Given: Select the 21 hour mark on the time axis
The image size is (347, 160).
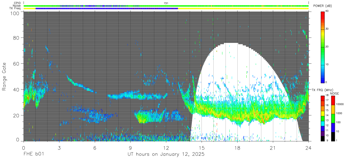Looking at the screenshot, I should 273,148.
